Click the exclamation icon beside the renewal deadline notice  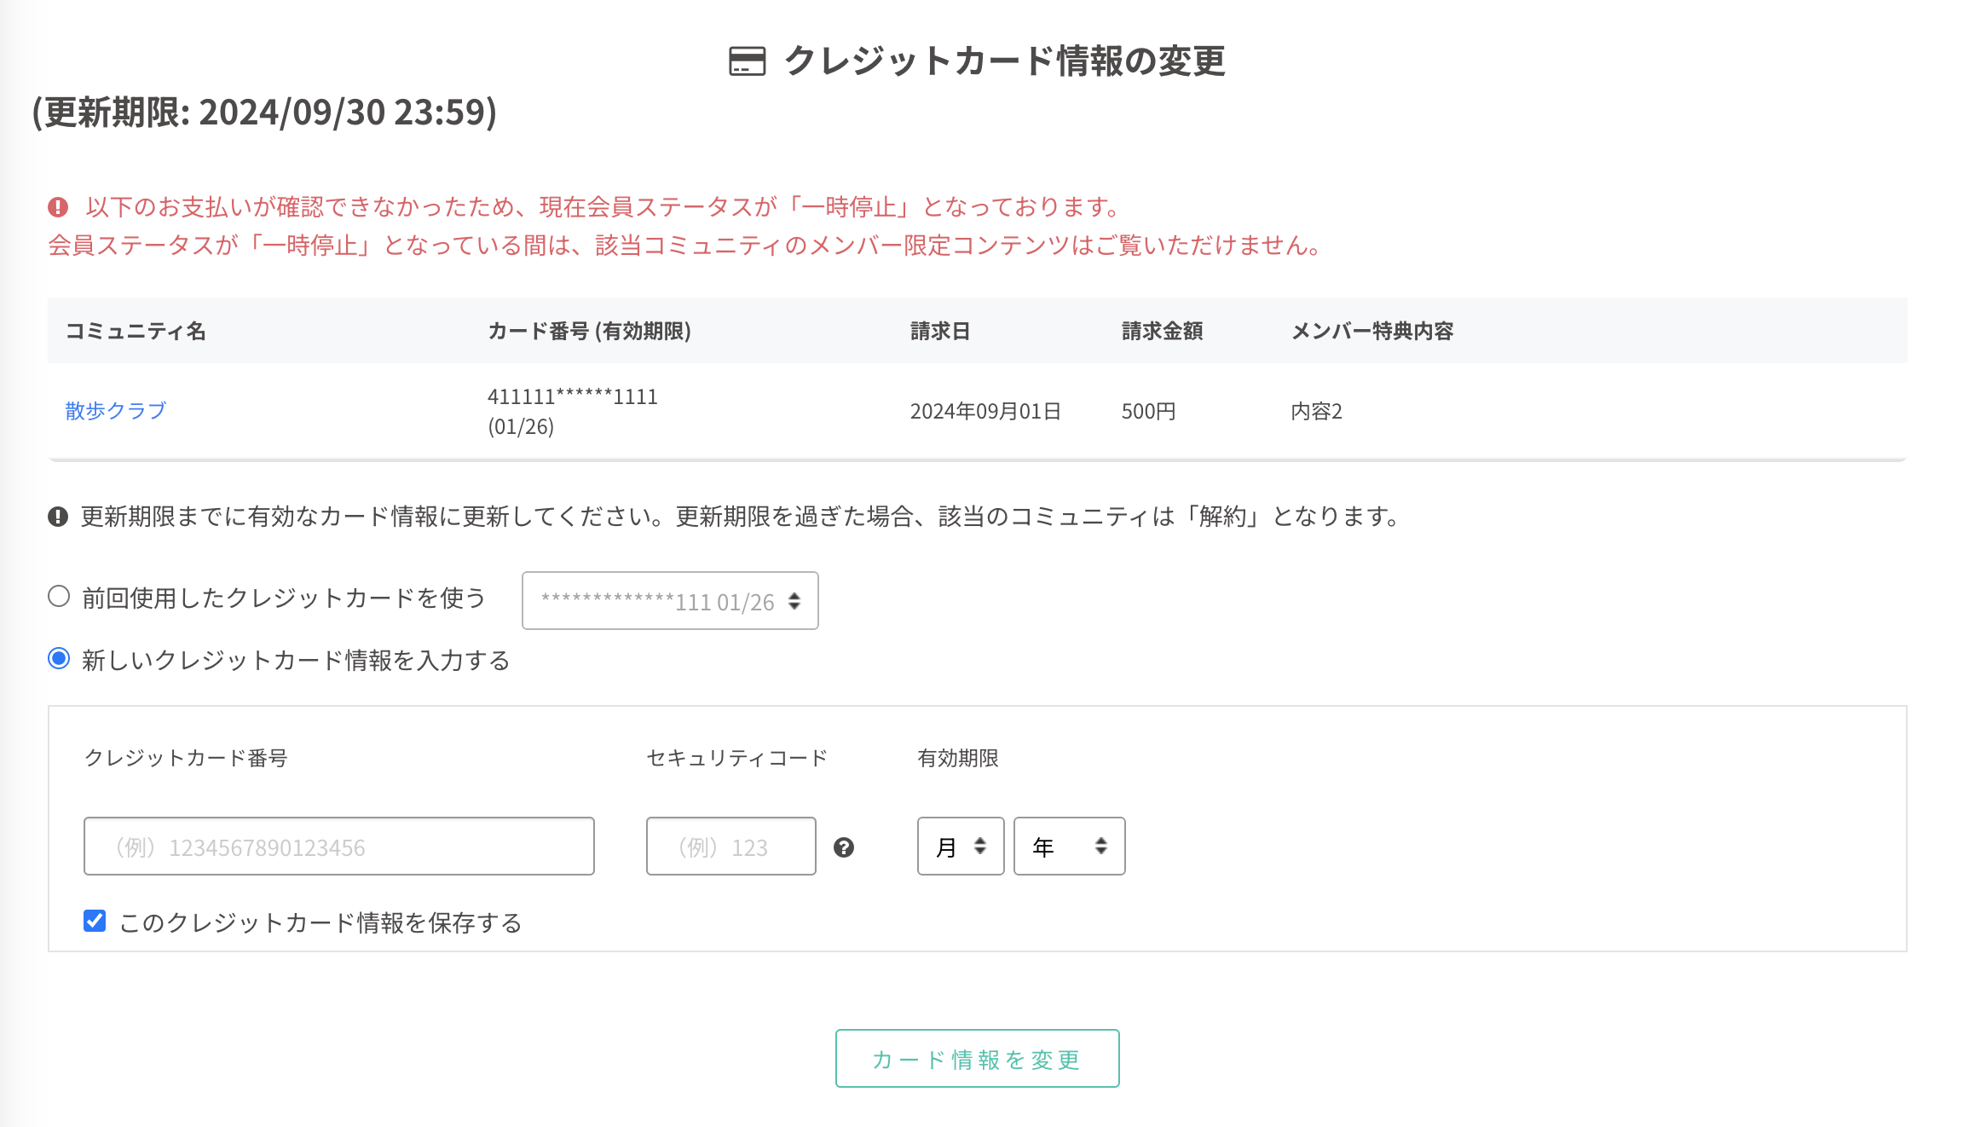click(56, 516)
